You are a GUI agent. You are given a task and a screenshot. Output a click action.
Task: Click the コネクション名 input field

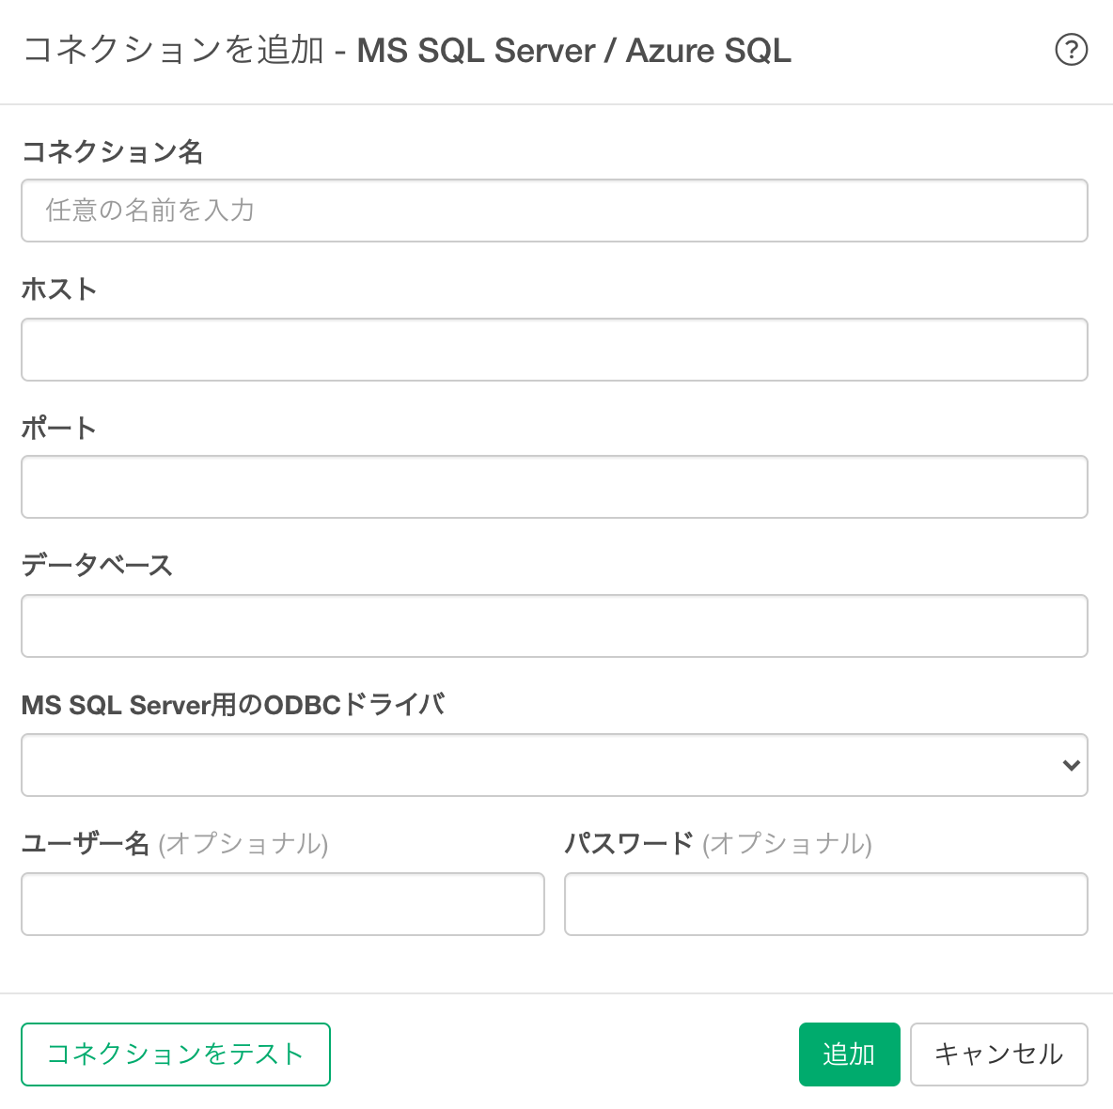(555, 211)
